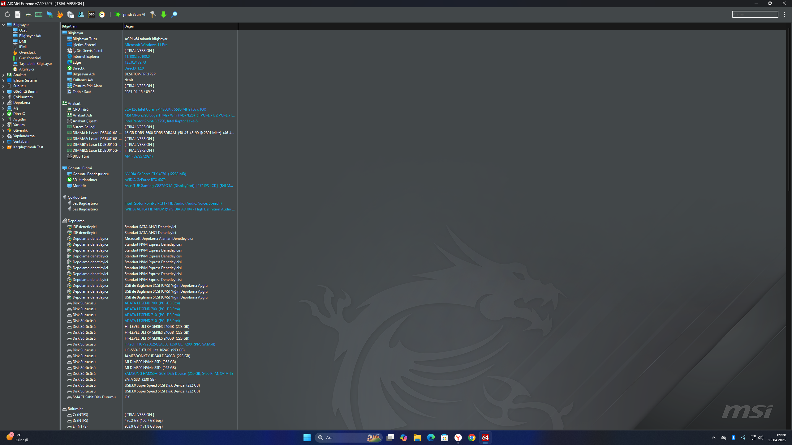The image size is (792, 445).
Task: Open the memory benchmark RAM icon
Action: pyautogui.click(x=39, y=15)
